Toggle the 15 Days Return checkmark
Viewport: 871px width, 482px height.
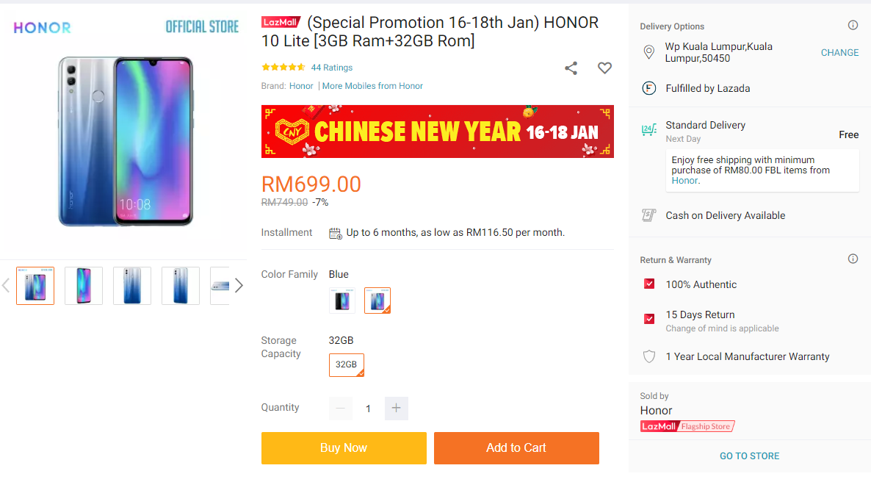(649, 319)
